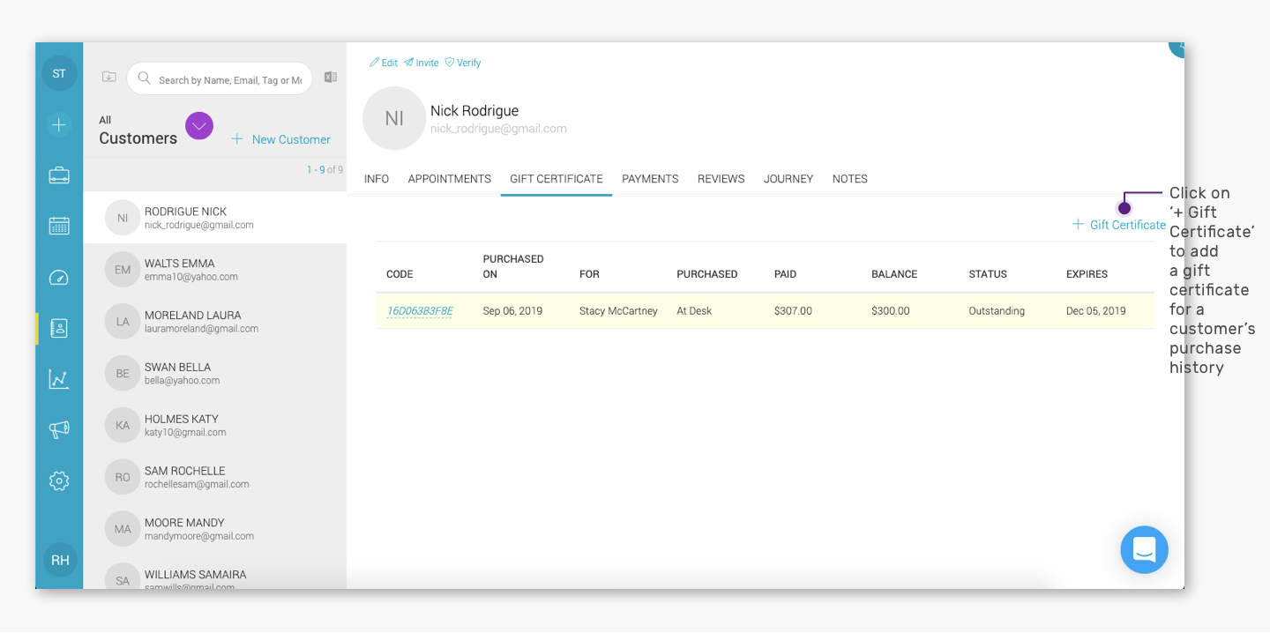1270x633 pixels.
Task: Expand the purple Customers filter dropdown
Action: click(x=199, y=127)
